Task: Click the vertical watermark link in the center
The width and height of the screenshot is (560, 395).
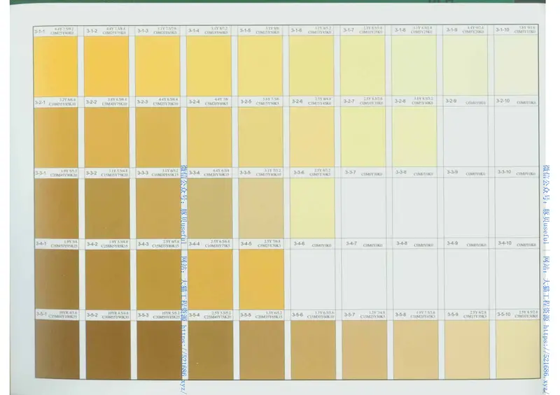Action: [185, 280]
